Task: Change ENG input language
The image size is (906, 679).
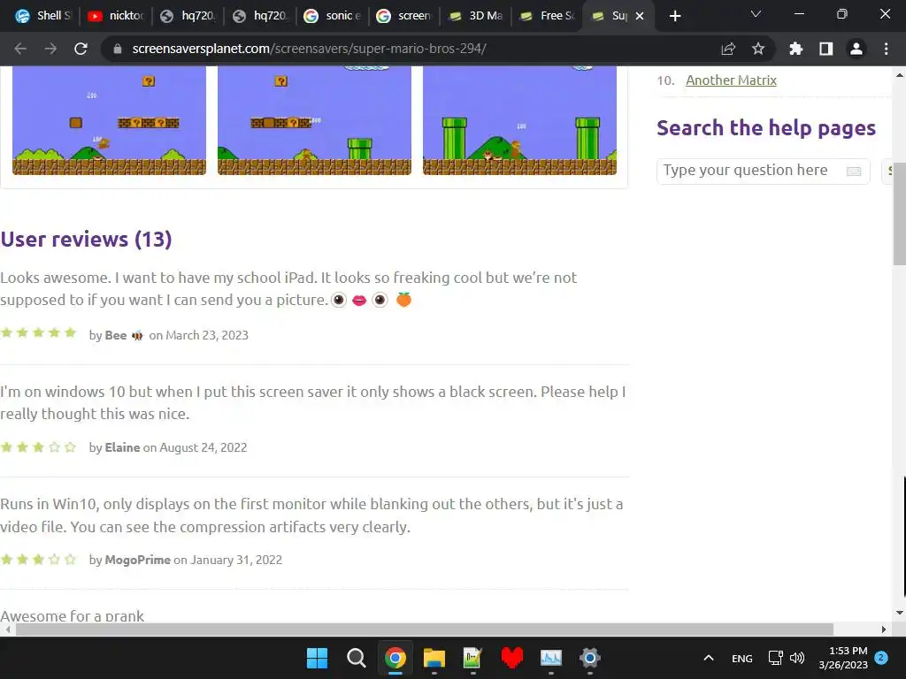Action: 742,658
